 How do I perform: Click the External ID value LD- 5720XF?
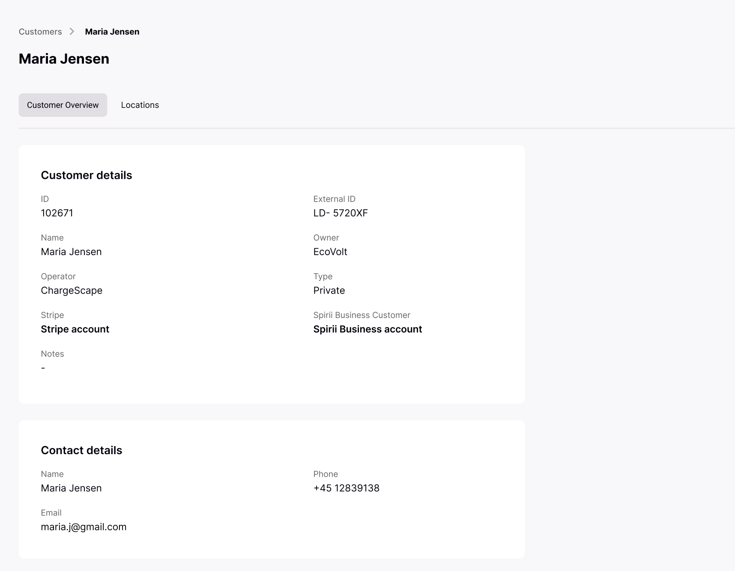tap(341, 213)
